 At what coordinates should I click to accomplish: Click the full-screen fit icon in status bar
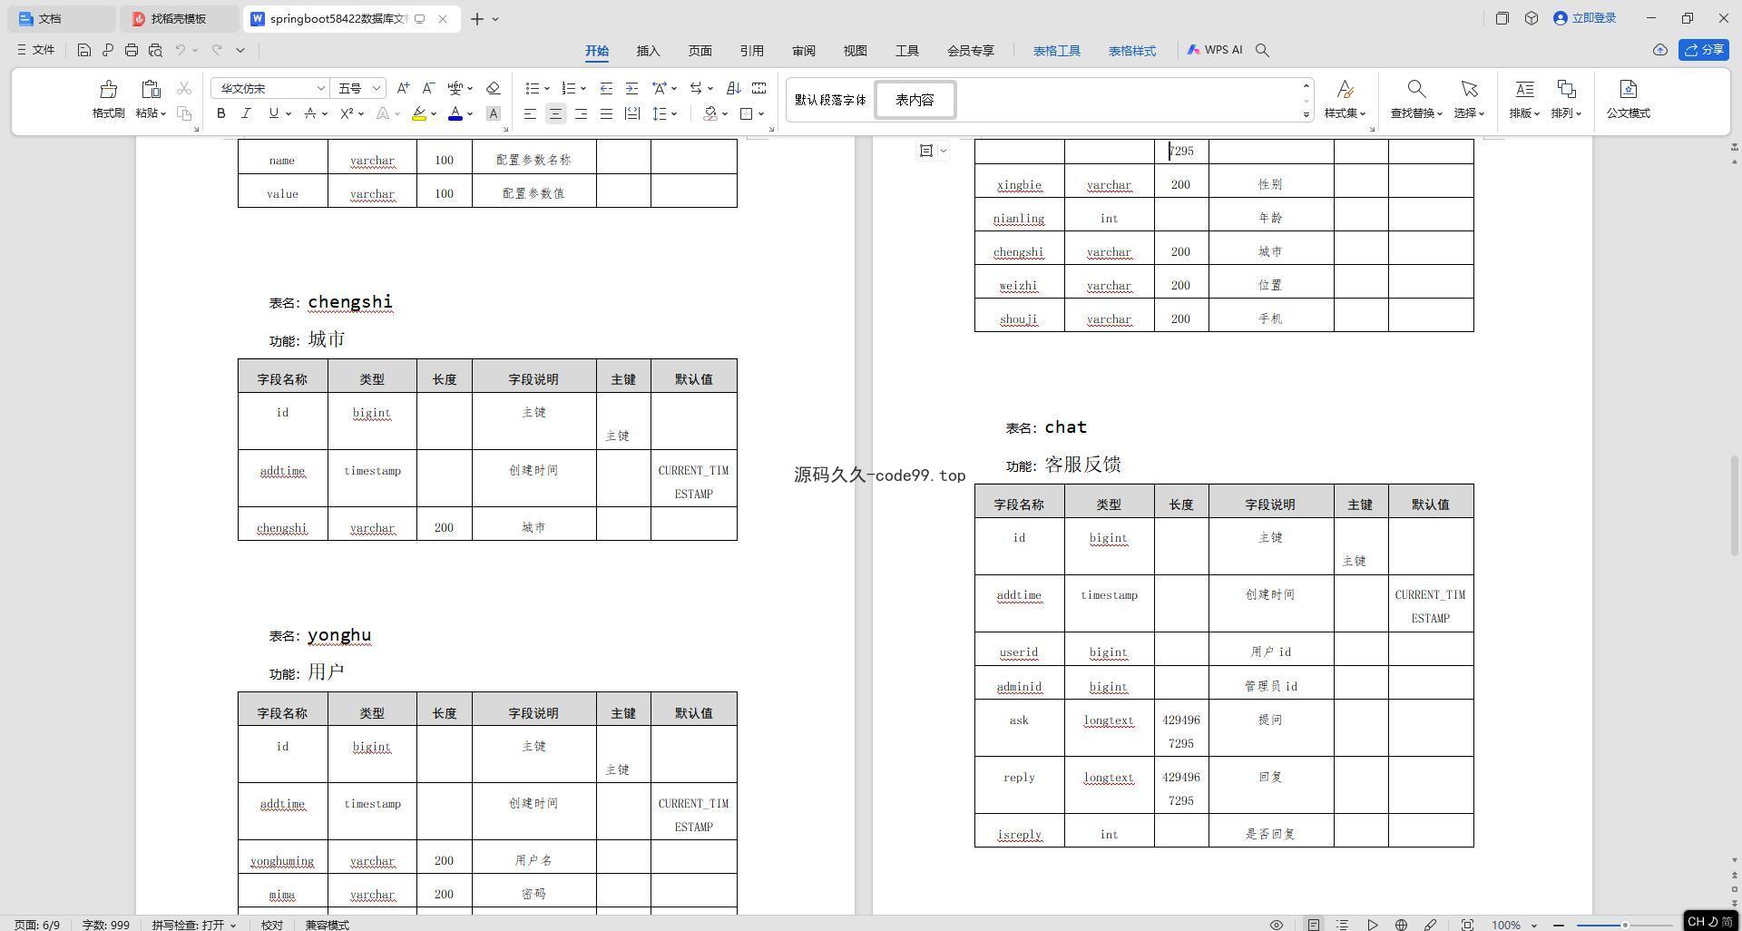(x=1467, y=925)
